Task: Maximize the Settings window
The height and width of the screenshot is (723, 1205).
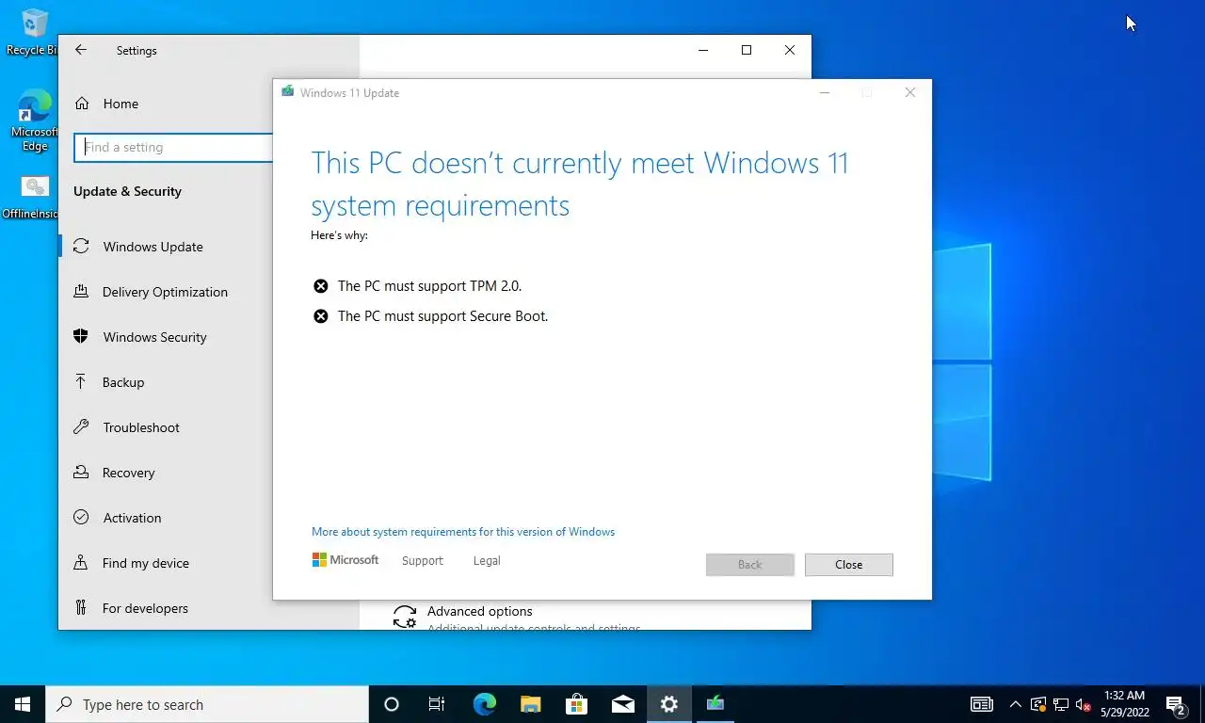Action: (747, 50)
